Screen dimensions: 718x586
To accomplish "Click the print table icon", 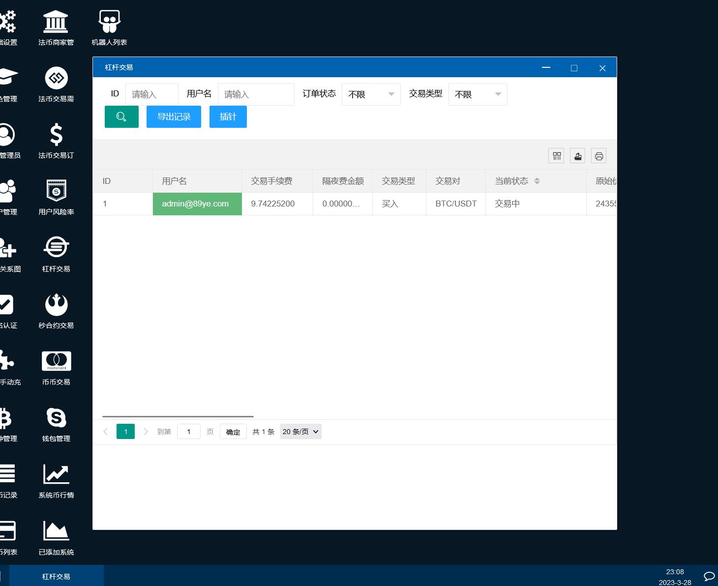I will tap(598, 156).
